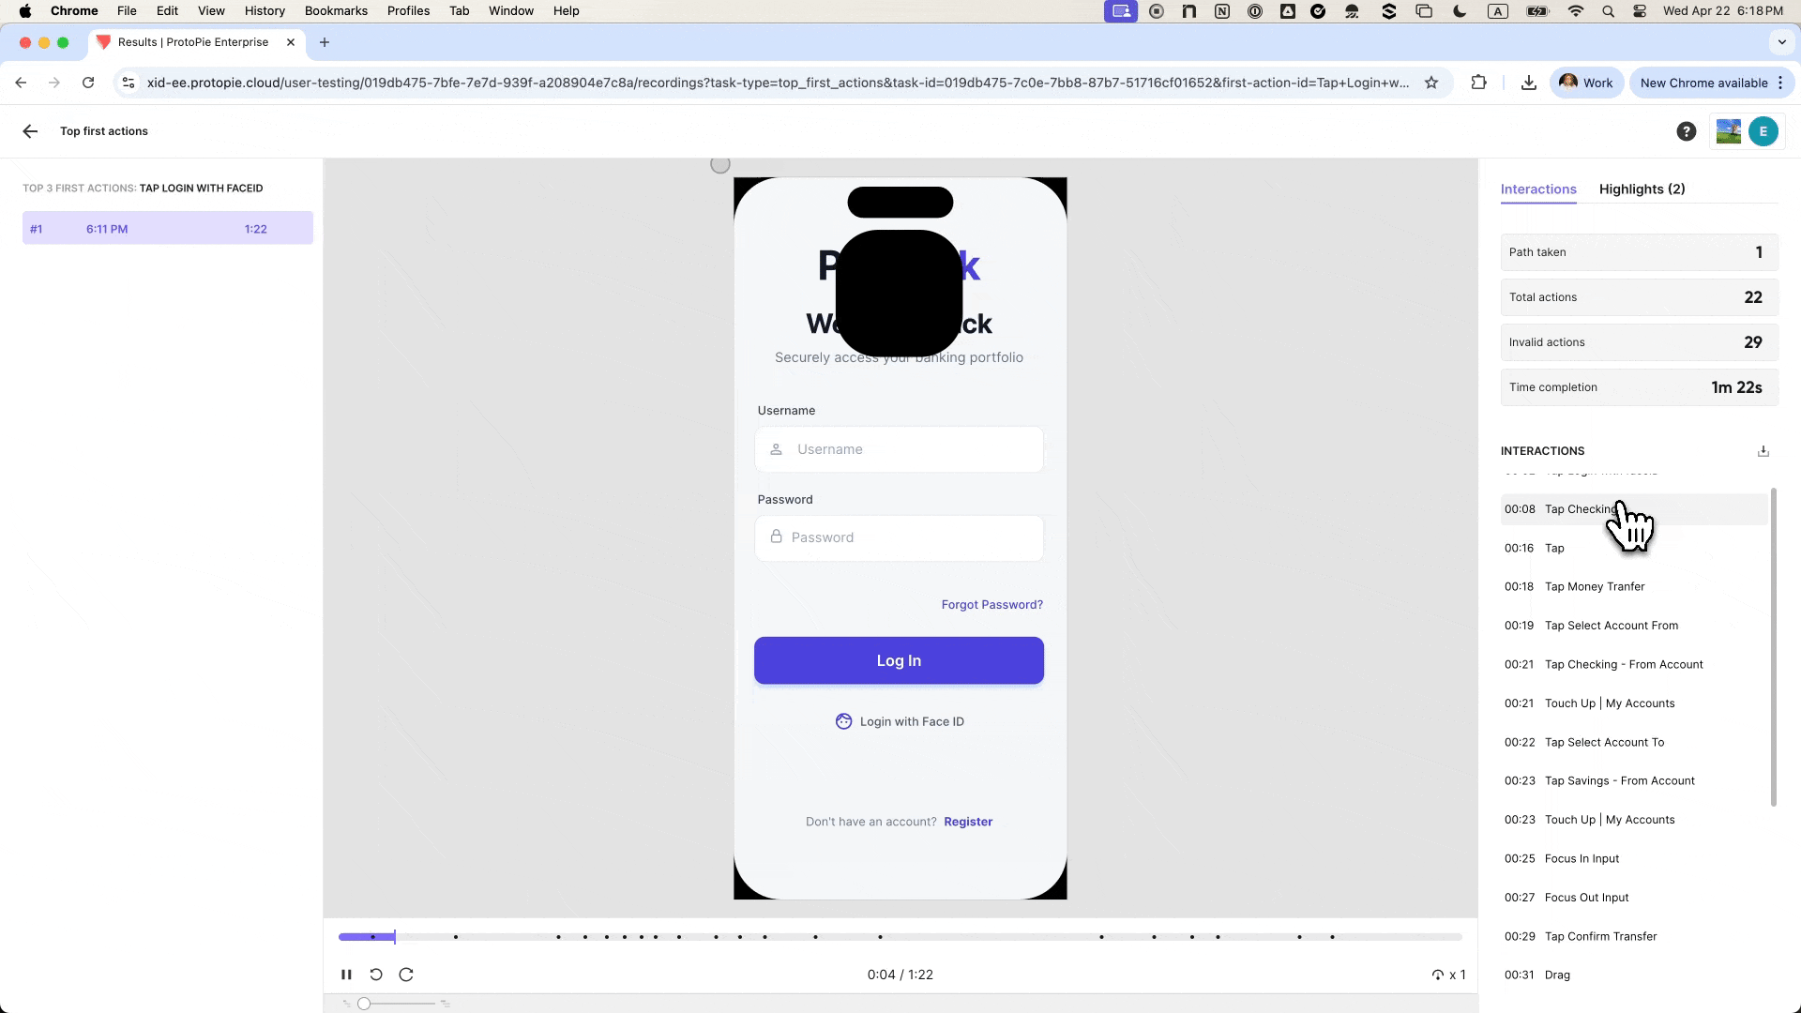Image resolution: width=1801 pixels, height=1013 pixels.
Task: Open the Profiles menu
Action: (408, 11)
